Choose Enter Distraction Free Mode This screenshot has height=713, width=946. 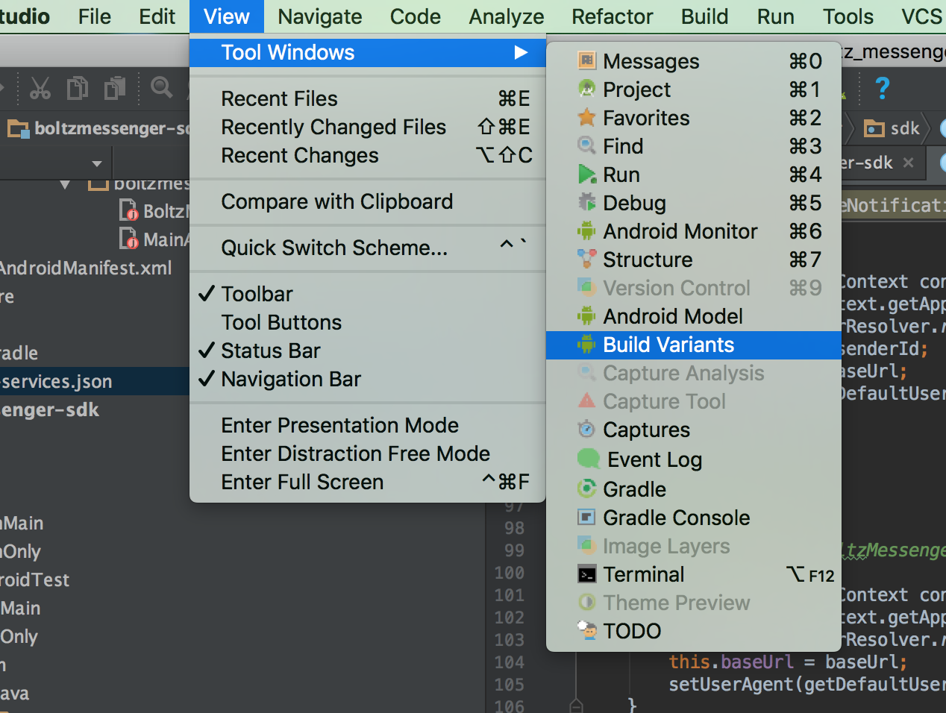coord(368,453)
